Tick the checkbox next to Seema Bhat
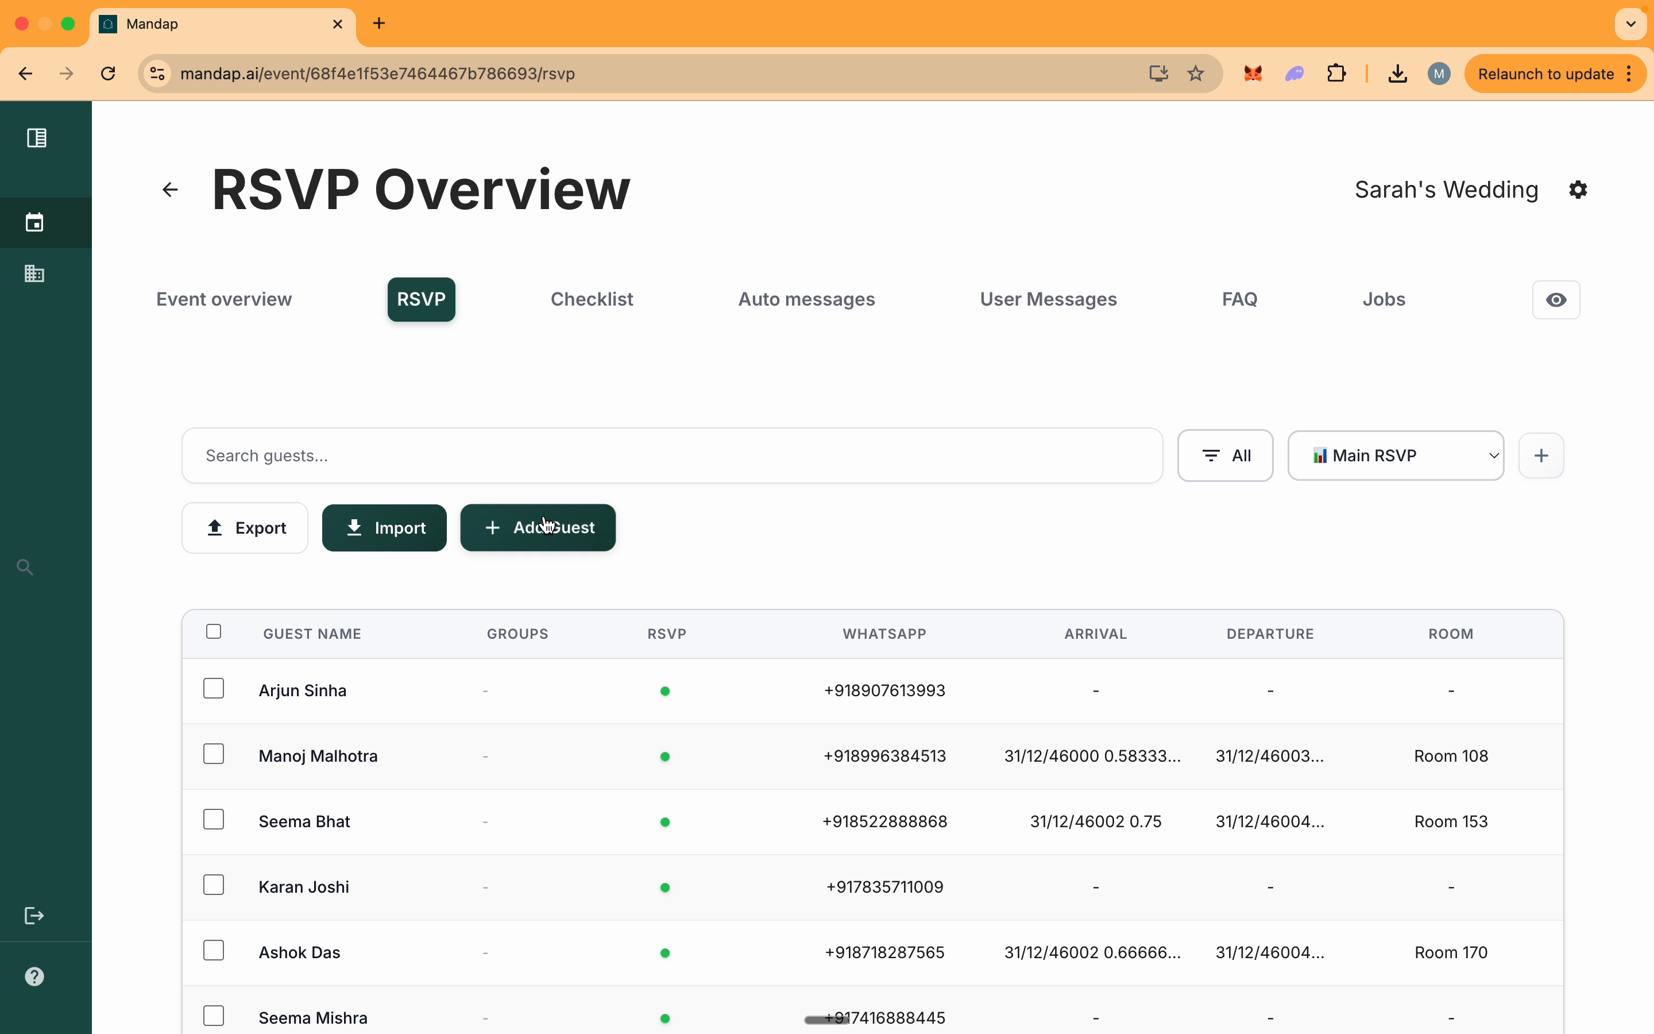This screenshot has width=1654, height=1034. tap(213, 819)
